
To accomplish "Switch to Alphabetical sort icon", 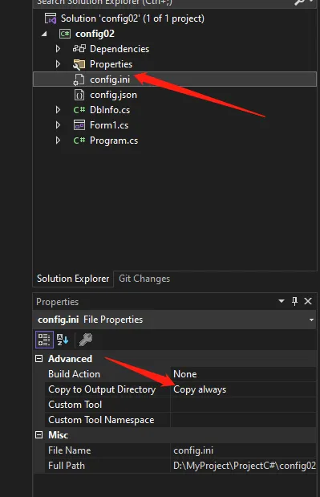I will pyautogui.click(x=63, y=340).
